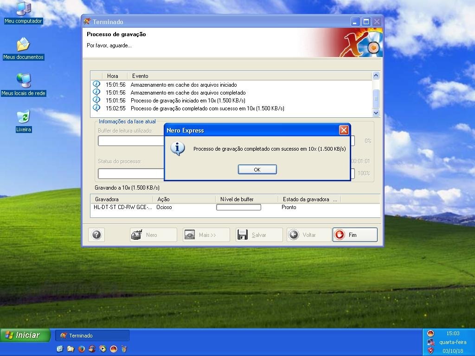The image size is (475, 356).
Task: Expand options with the Mais >> button
Action: coord(206,235)
